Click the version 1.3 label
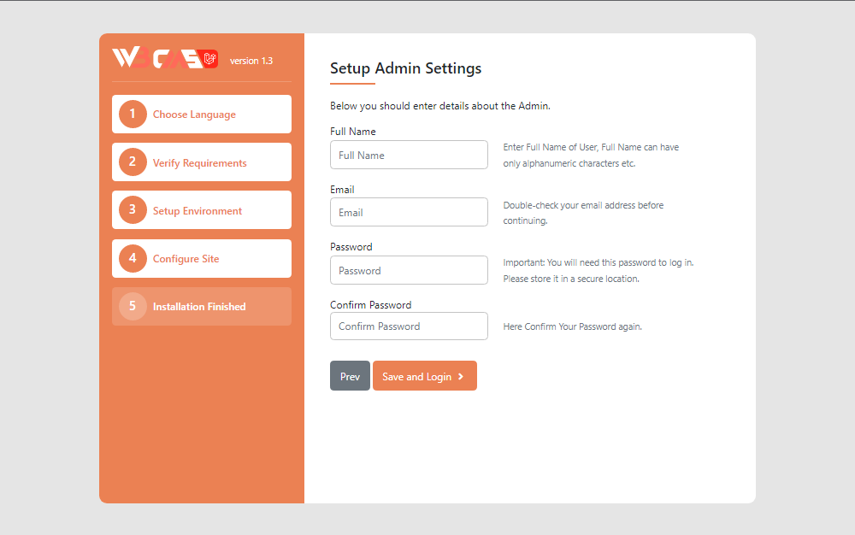The height and width of the screenshot is (535, 855). [251, 61]
